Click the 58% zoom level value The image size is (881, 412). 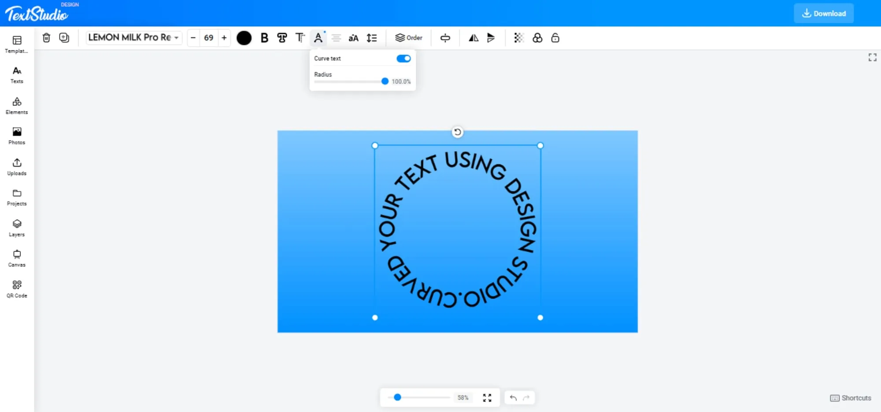(x=463, y=397)
